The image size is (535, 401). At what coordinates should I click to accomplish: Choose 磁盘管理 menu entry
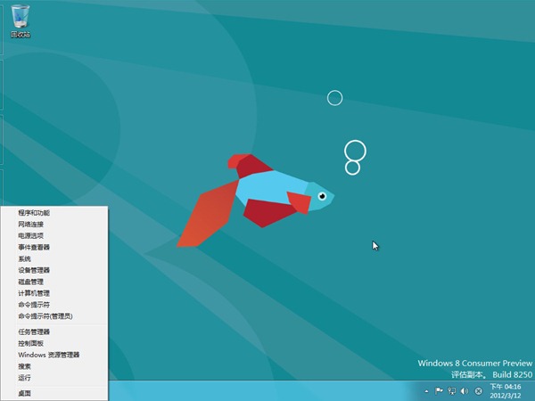[x=54, y=282]
